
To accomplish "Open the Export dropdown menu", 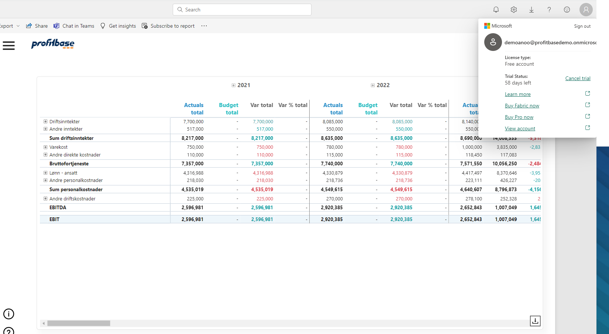I will (18, 26).
